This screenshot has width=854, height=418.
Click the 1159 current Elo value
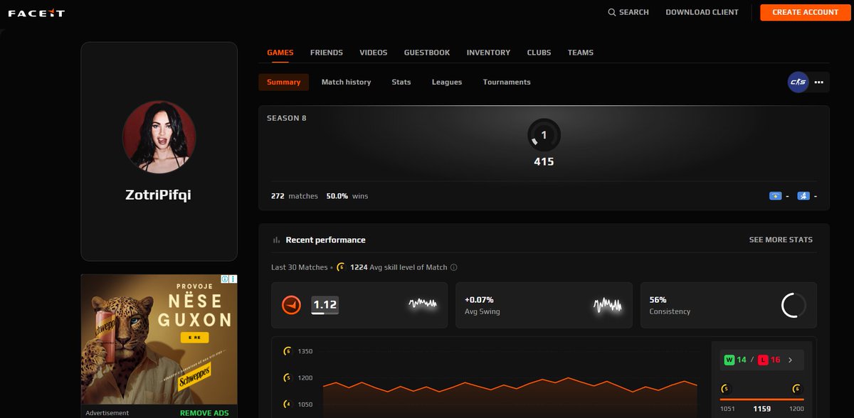[762, 409]
